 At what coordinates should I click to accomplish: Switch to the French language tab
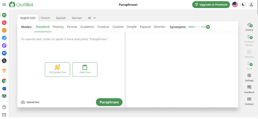click(45, 18)
